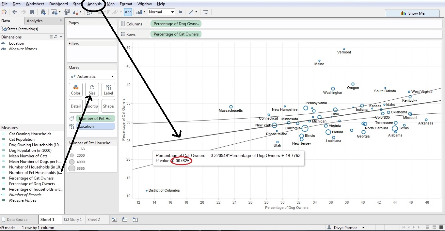The image size is (445, 231).
Task: Open the Normal fit view dropdown
Action: [162, 12]
